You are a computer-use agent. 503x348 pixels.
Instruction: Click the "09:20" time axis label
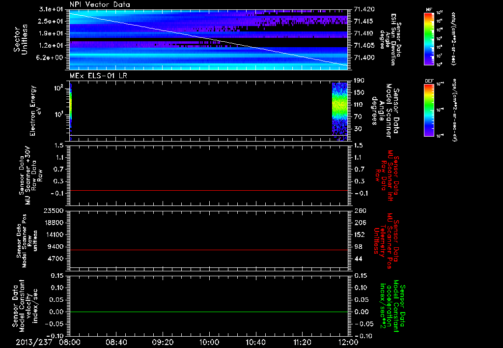(x=163, y=342)
